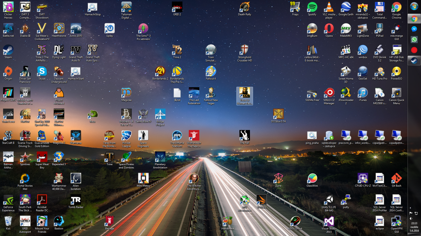The height and width of the screenshot is (236, 421).
Task: Open the Clicker Heroes desktop shortcut
Action: (x=8, y=10)
